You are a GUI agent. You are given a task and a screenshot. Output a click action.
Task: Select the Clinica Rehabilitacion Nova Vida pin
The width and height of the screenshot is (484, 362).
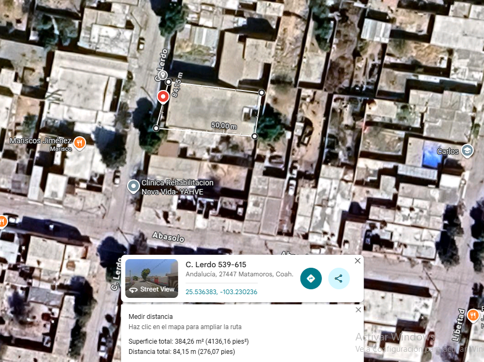[134, 186]
